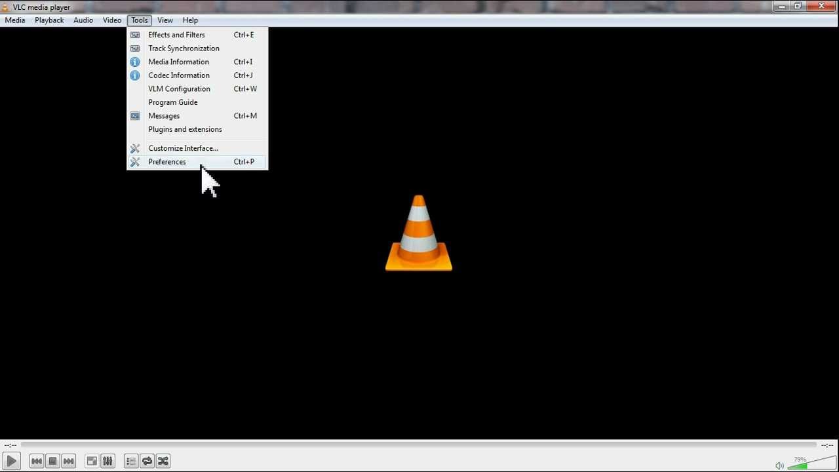Viewport: 839px width, 472px height.
Task: Toggle random shuffle icon
Action: pos(163,461)
